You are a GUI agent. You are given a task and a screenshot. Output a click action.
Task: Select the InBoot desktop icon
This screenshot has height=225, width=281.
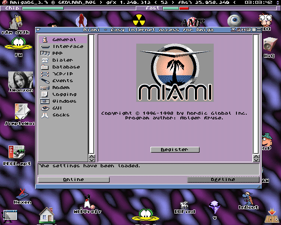tap(248, 201)
